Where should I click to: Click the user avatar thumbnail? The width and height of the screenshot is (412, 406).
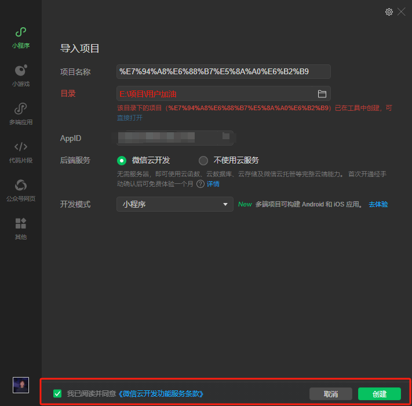[21, 385]
